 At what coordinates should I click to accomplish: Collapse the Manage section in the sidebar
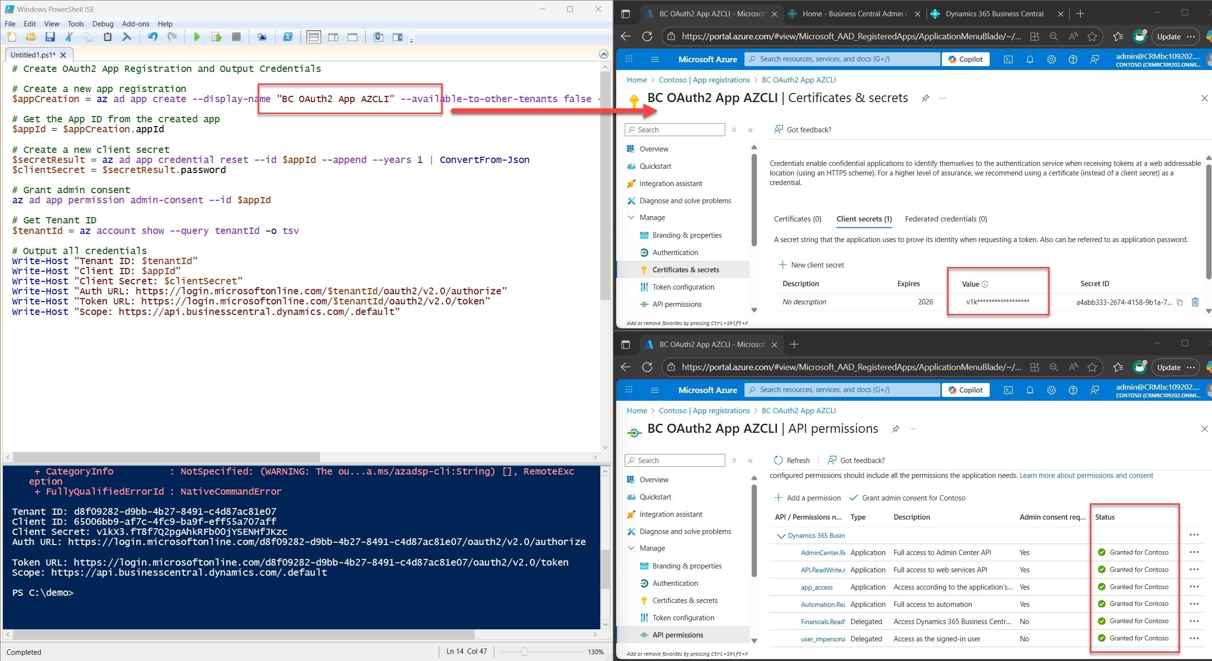pos(632,217)
